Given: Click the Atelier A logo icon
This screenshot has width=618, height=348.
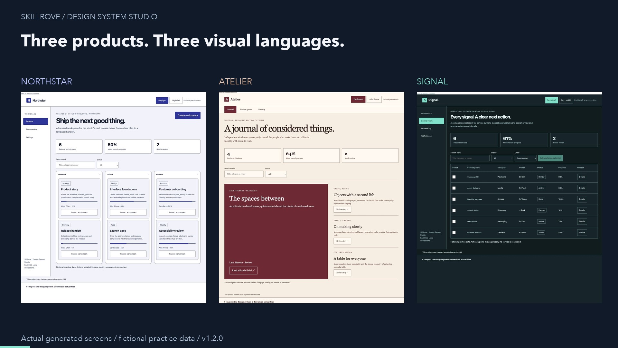Looking at the screenshot, I should point(227,99).
